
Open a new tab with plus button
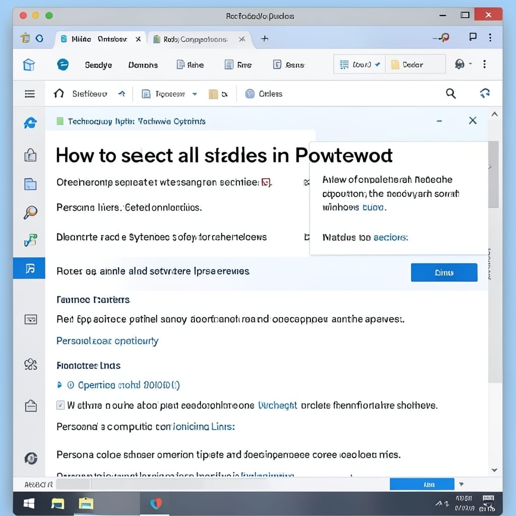265,38
